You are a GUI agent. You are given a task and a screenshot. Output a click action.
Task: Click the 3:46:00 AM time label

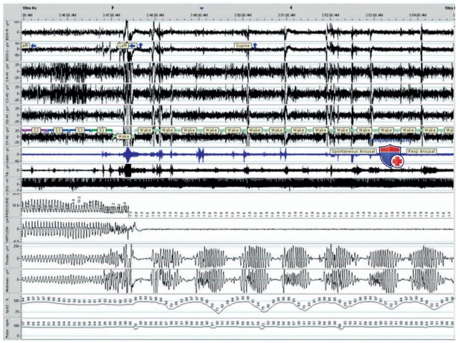68,15
